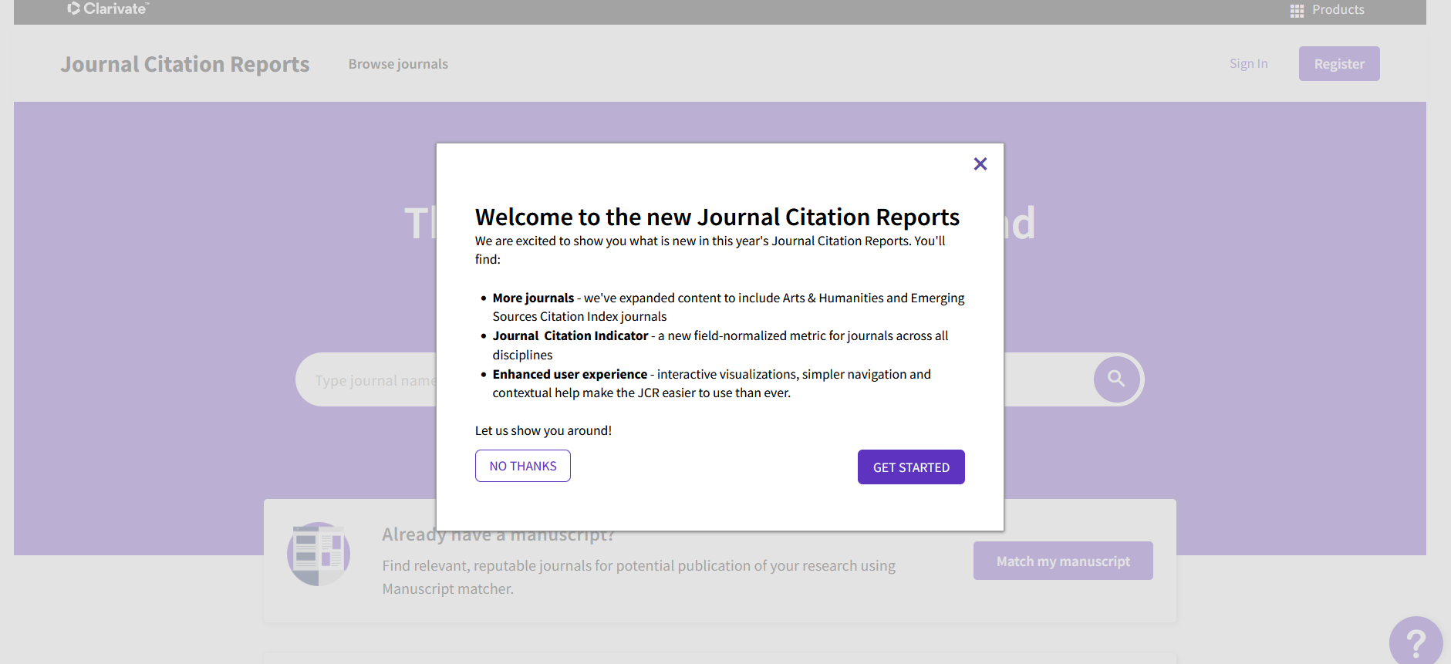
Task: Click 'Let us show you around!' text
Action: pyautogui.click(x=543, y=430)
